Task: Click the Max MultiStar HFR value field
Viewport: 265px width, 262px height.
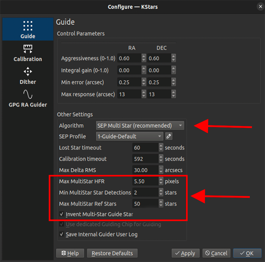Action: 145,182
